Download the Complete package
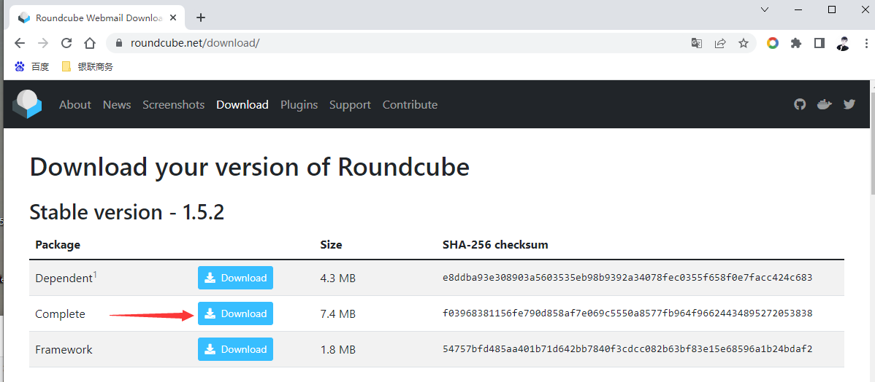The height and width of the screenshot is (382, 875). coord(235,313)
